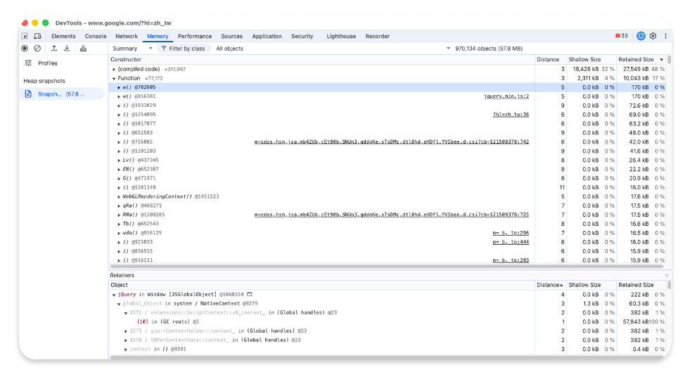Open the Sources tab
The width and height of the screenshot is (690, 382).
[x=231, y=36]
